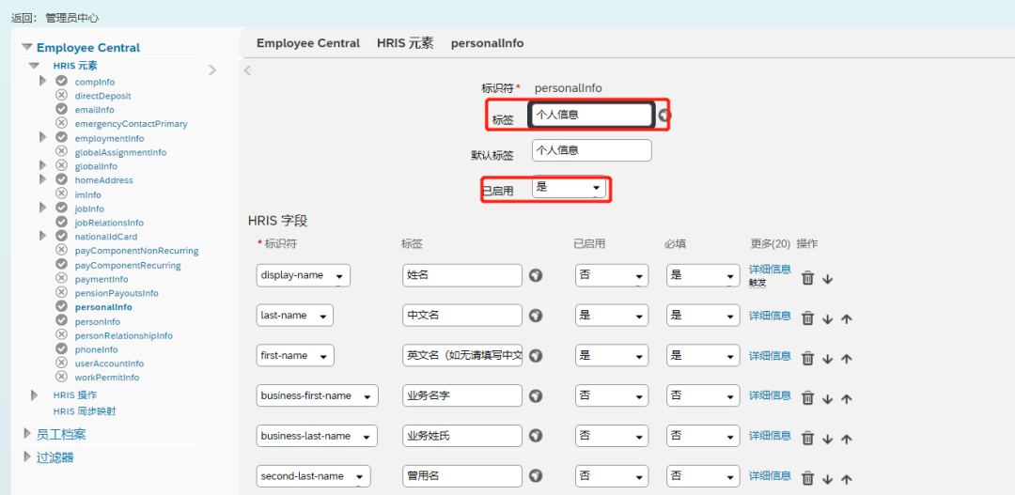The width and height of the screenshot is (1015, 495).
Task: Delete the business-first-name field row
Action: click(x=808, y=398)
